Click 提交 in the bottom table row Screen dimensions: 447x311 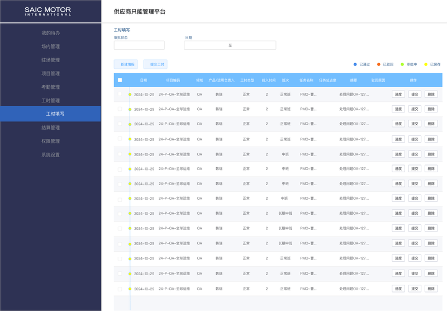click(415, 289)
